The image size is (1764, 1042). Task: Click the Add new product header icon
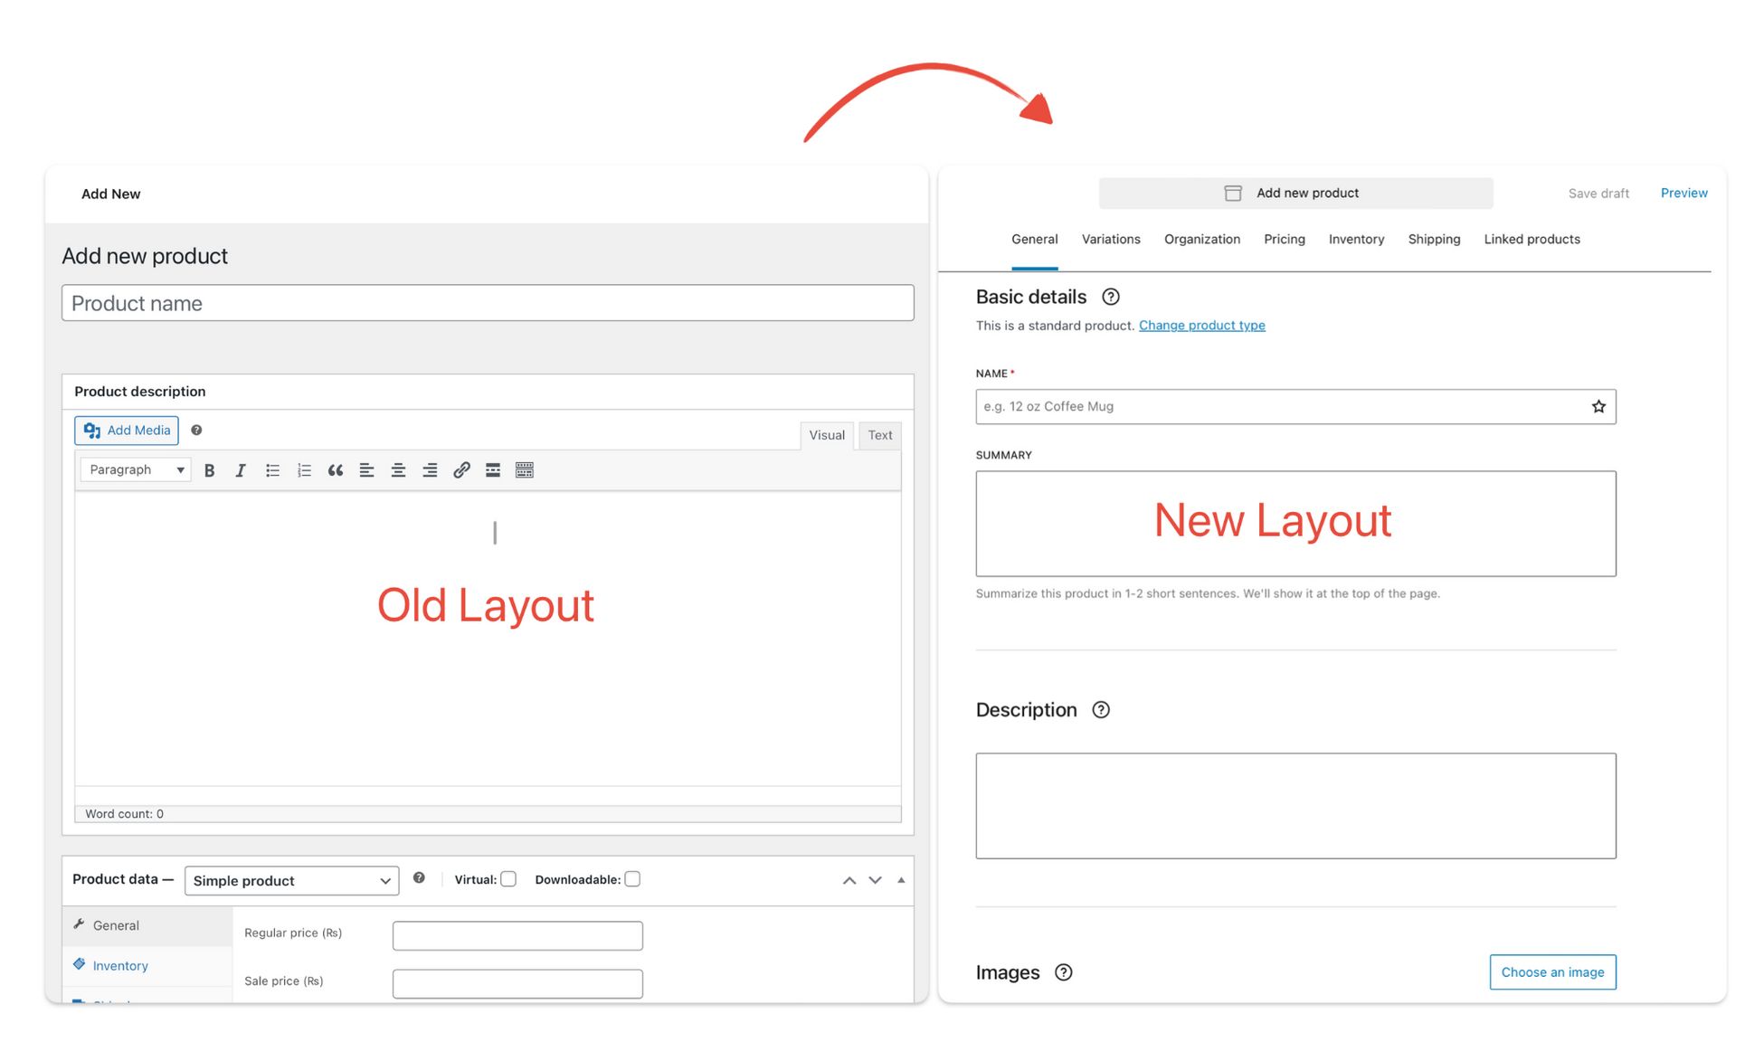coord(1233,194)
